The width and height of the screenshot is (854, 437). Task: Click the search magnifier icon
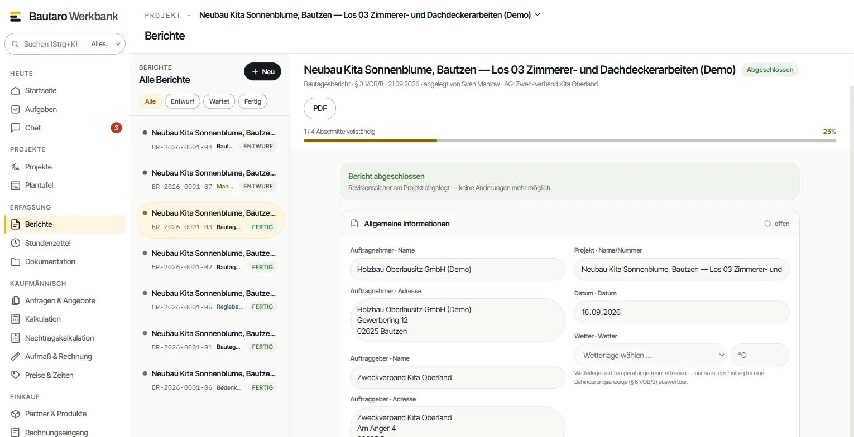coord(15,44)
